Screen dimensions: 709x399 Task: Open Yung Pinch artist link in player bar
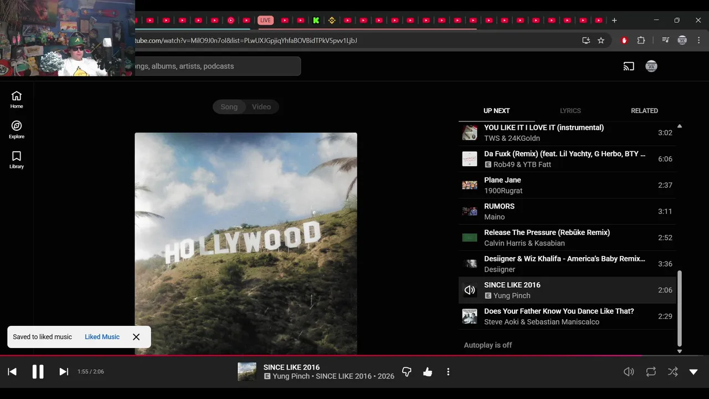click(291, 376)
